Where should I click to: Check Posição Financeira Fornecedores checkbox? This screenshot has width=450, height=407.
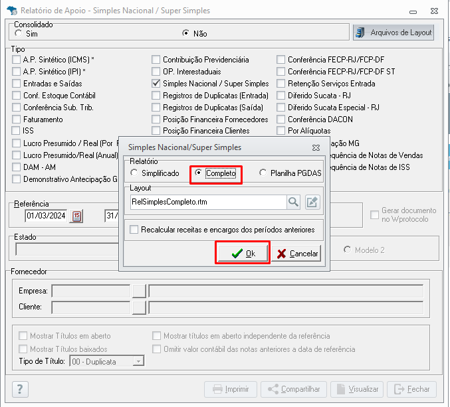(x=156, y=120)
